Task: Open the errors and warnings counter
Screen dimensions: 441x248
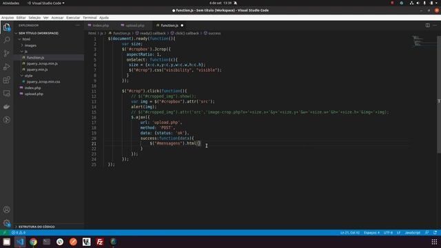Action: coord(19,233)
